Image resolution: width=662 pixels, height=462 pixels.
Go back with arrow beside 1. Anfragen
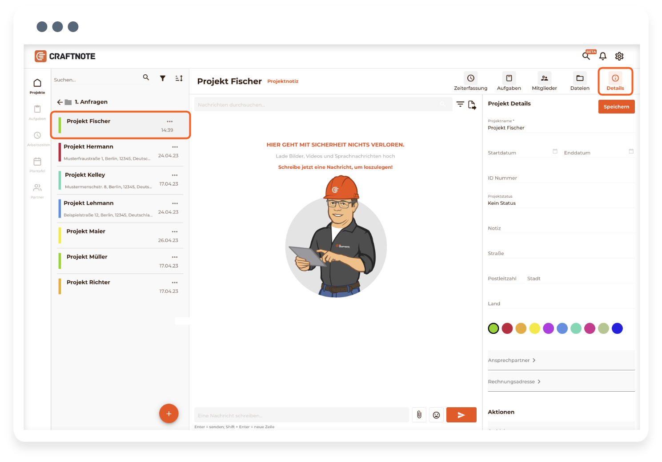(60, 102)
